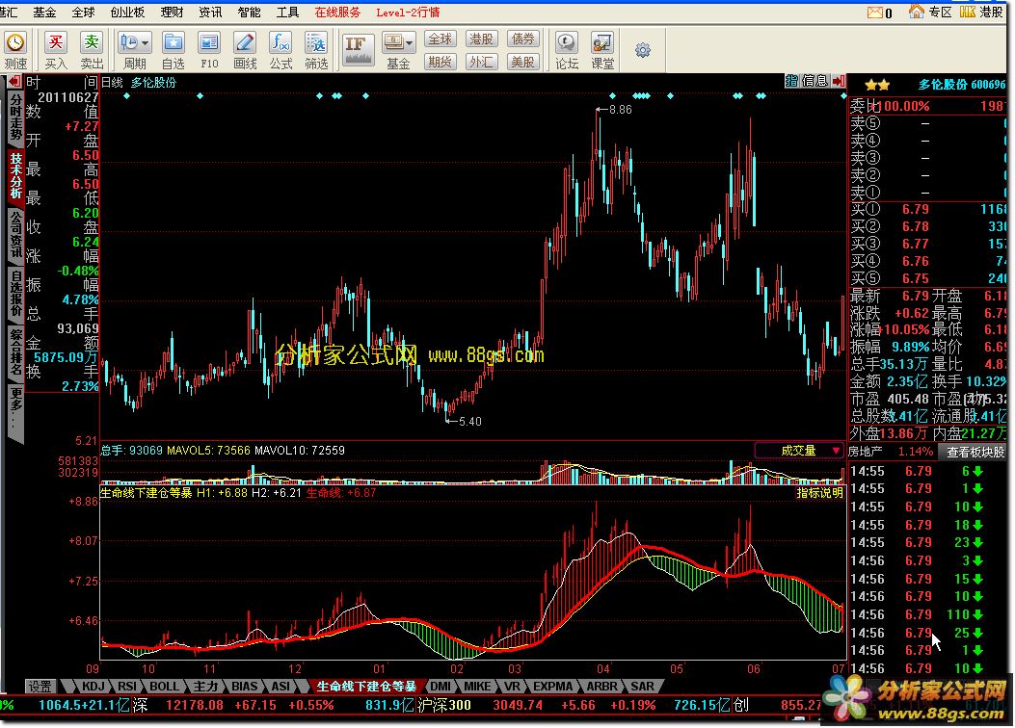The width and height of the screenshot is (1015, 728).
Task: Open the 基金 fund dropdown button
Action: click(x=398, y=43)
